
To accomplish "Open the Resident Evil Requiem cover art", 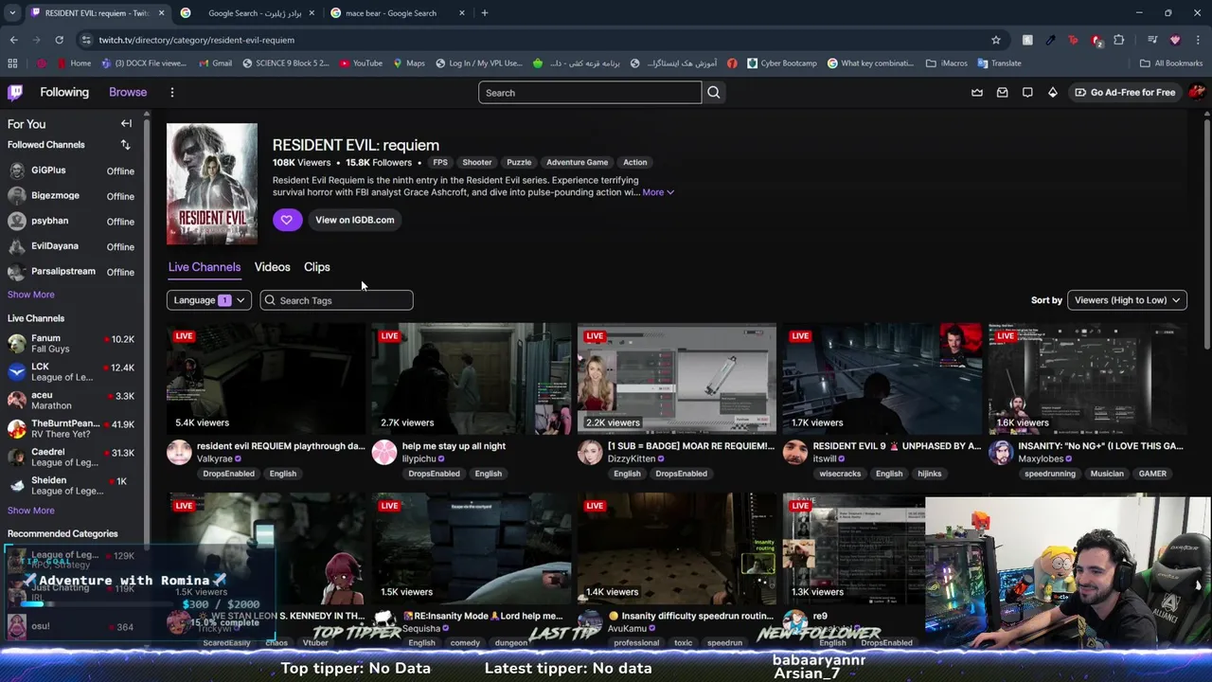I will (x=212, y=184).
